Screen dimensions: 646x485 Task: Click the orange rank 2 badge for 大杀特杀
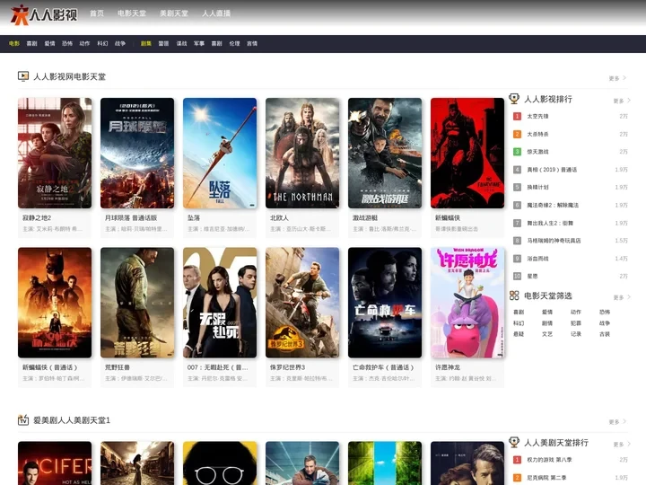pos(517,134)
